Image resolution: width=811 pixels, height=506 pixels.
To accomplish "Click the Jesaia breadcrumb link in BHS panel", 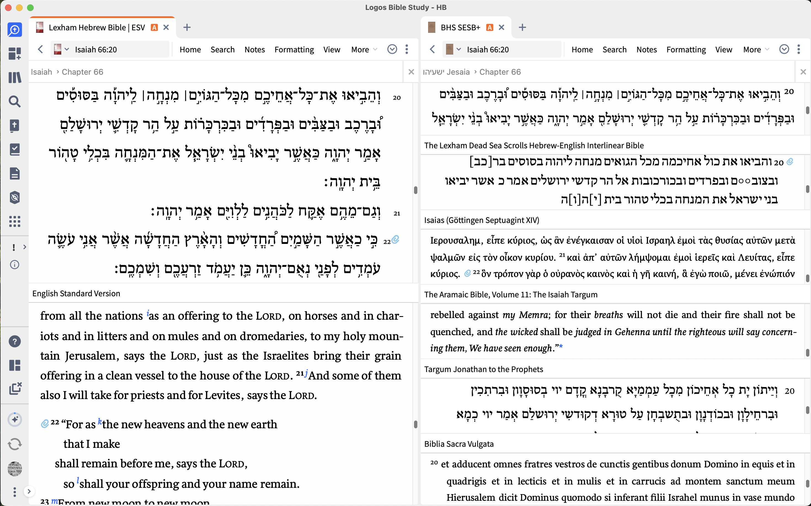I will point(458,72).
